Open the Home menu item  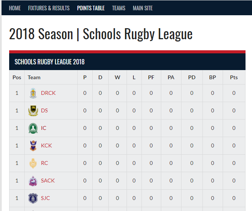pos(15,8)
